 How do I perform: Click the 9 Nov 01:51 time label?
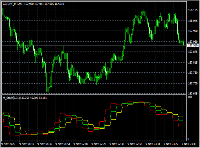63,144
